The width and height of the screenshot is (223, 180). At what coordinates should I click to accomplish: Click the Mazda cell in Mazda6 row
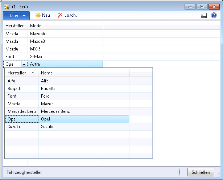tap(15, 34)
